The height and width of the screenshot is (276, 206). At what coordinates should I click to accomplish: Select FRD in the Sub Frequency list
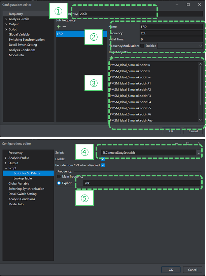tap(81, 34)
